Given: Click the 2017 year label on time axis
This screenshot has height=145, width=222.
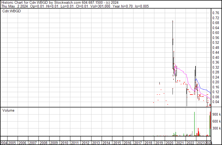Looking at the screenshot, I should 138,143.
